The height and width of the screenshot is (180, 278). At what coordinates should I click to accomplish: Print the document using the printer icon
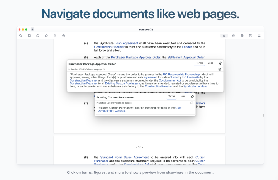(242, 36)
